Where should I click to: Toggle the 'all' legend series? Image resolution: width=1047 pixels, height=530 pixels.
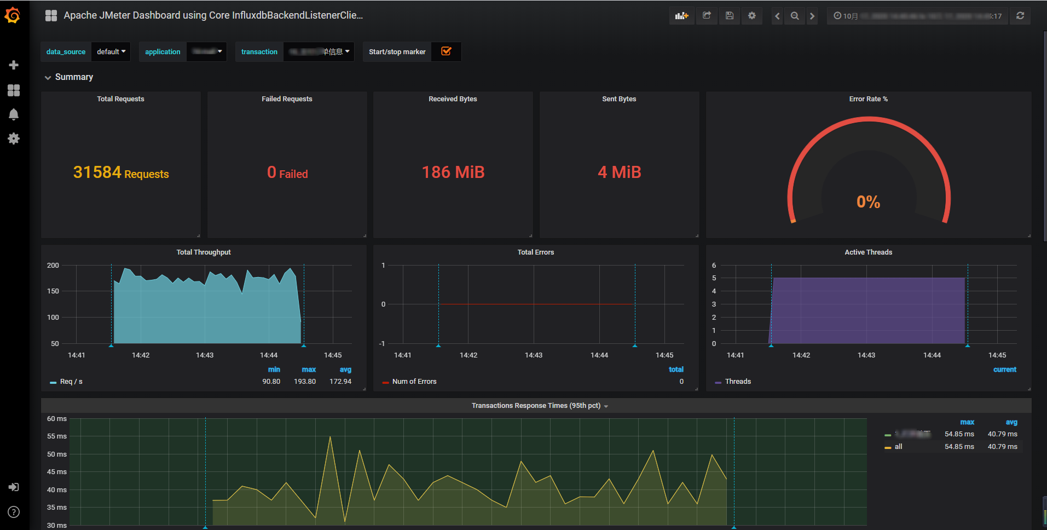coord(898,447)
